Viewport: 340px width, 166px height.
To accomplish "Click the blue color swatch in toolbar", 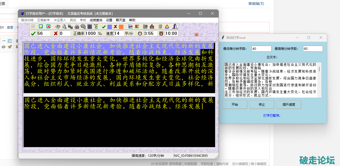I will click(110, 27).
